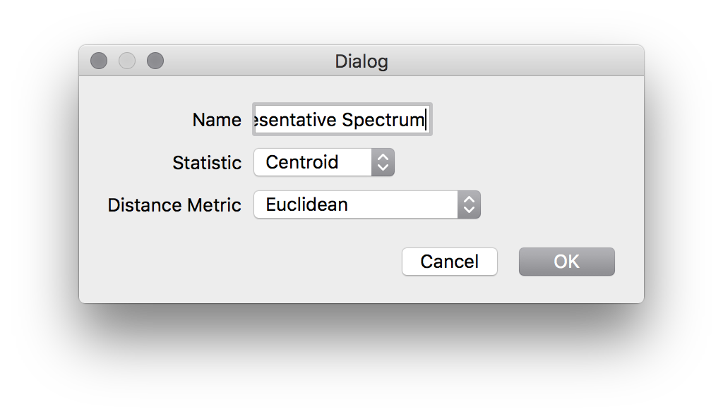The image size is (723, 416).
Task: Dismiss the dialog via Cancel
Action: (x=449, y=262)
